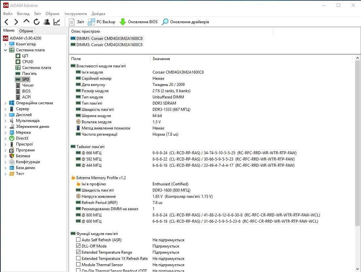Expand the Збереження даних node
Image resolution: width=361 pixels, height=272 pixels.
coord(5,127)
